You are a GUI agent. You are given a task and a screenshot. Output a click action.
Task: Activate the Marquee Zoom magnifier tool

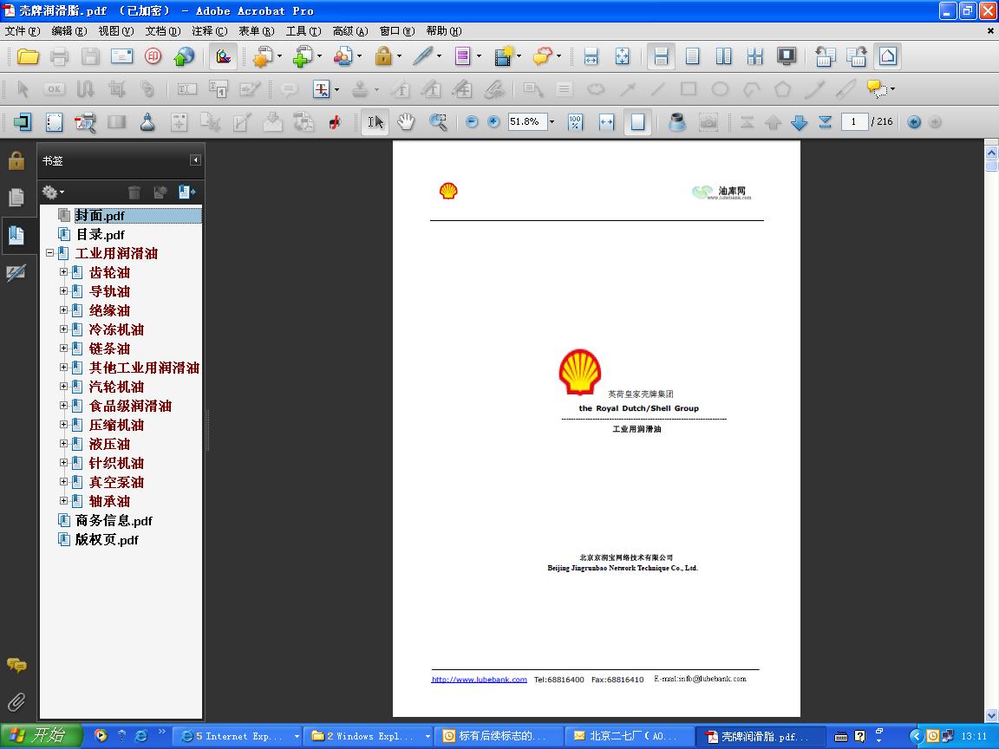(438, 121)
